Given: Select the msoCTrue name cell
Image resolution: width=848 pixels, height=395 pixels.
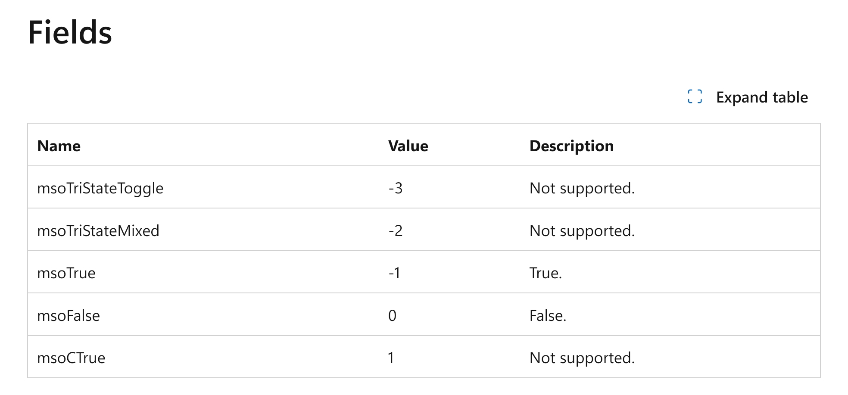Looking at the screenshot, I should (x=71, y=358).
